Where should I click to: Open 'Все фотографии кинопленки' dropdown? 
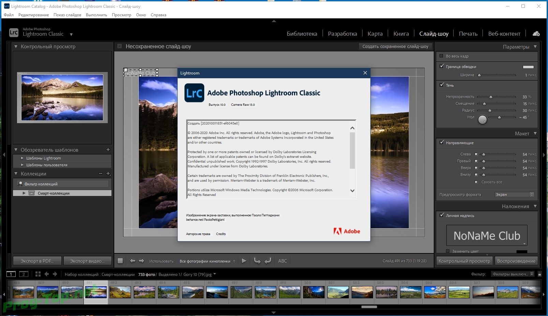[207, 261]
